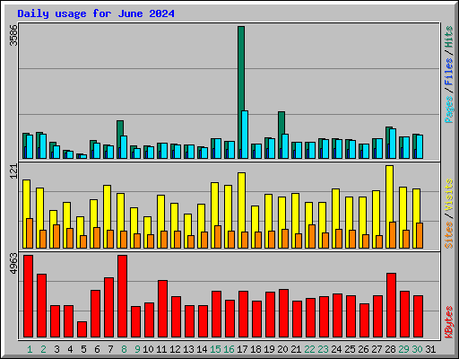Click the shortest red KBytes bar on day 5

82,329
